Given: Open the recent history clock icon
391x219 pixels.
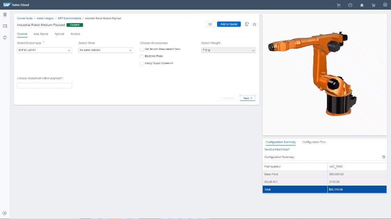Looking at the screenshot, I should pos(350,5).
